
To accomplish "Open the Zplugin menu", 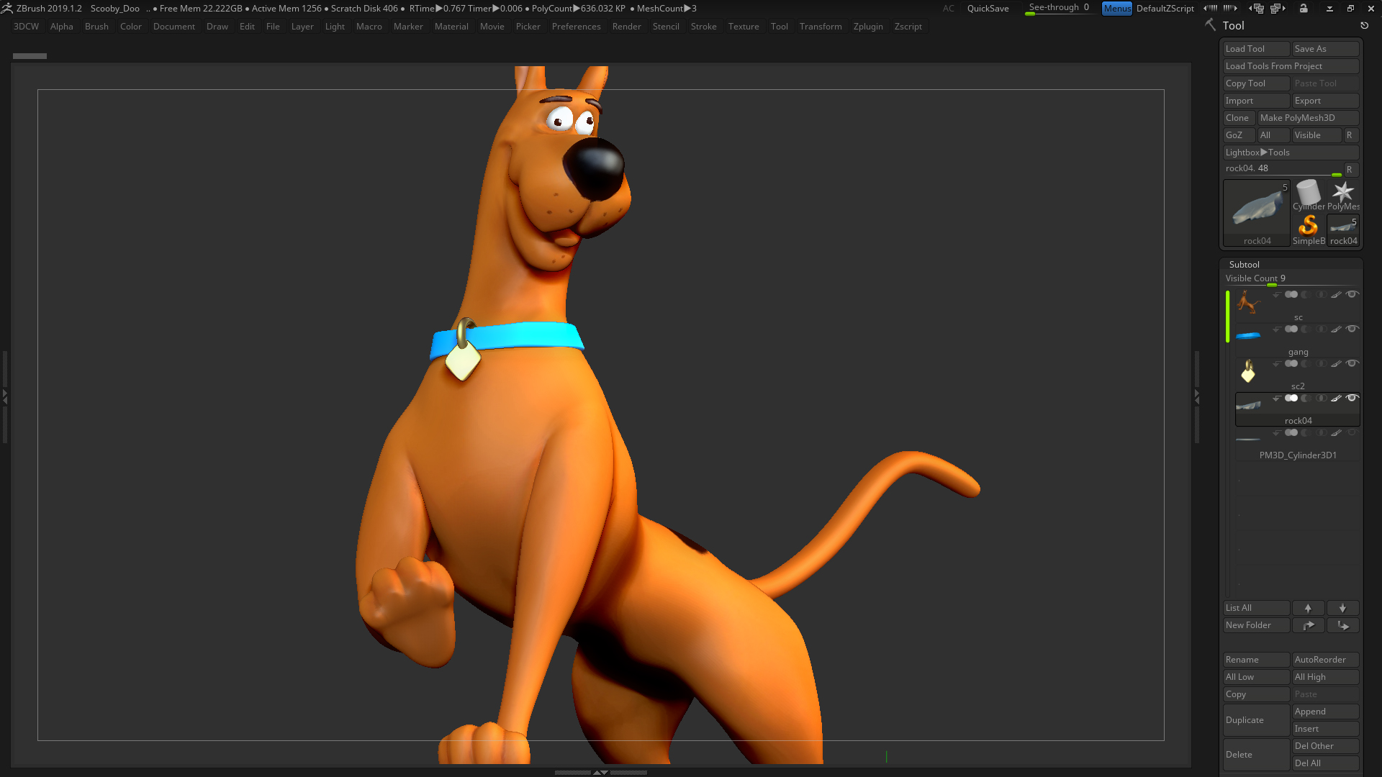I will pos(867,27).
